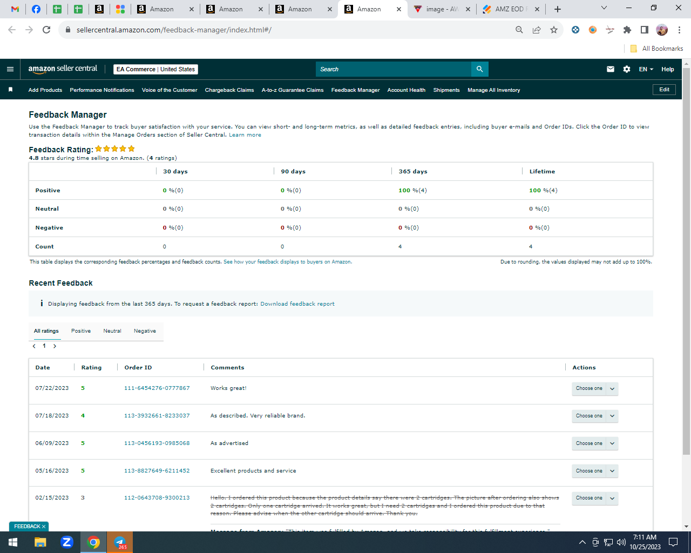Expand Choose one arrow for 05/16/2023 feedback

point(612,471)
